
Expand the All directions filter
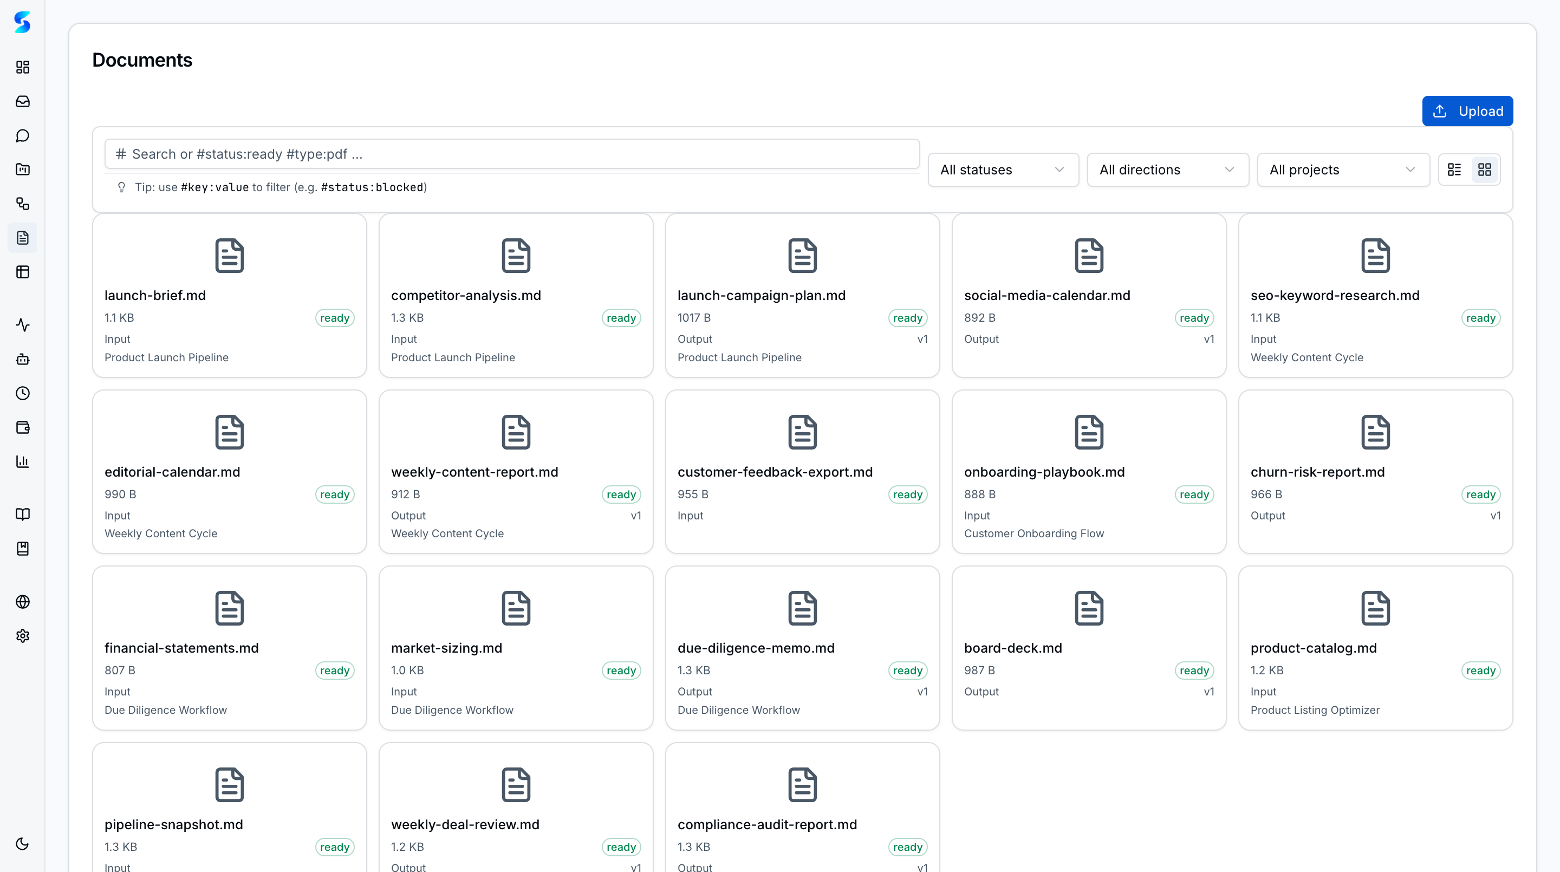1168,170
